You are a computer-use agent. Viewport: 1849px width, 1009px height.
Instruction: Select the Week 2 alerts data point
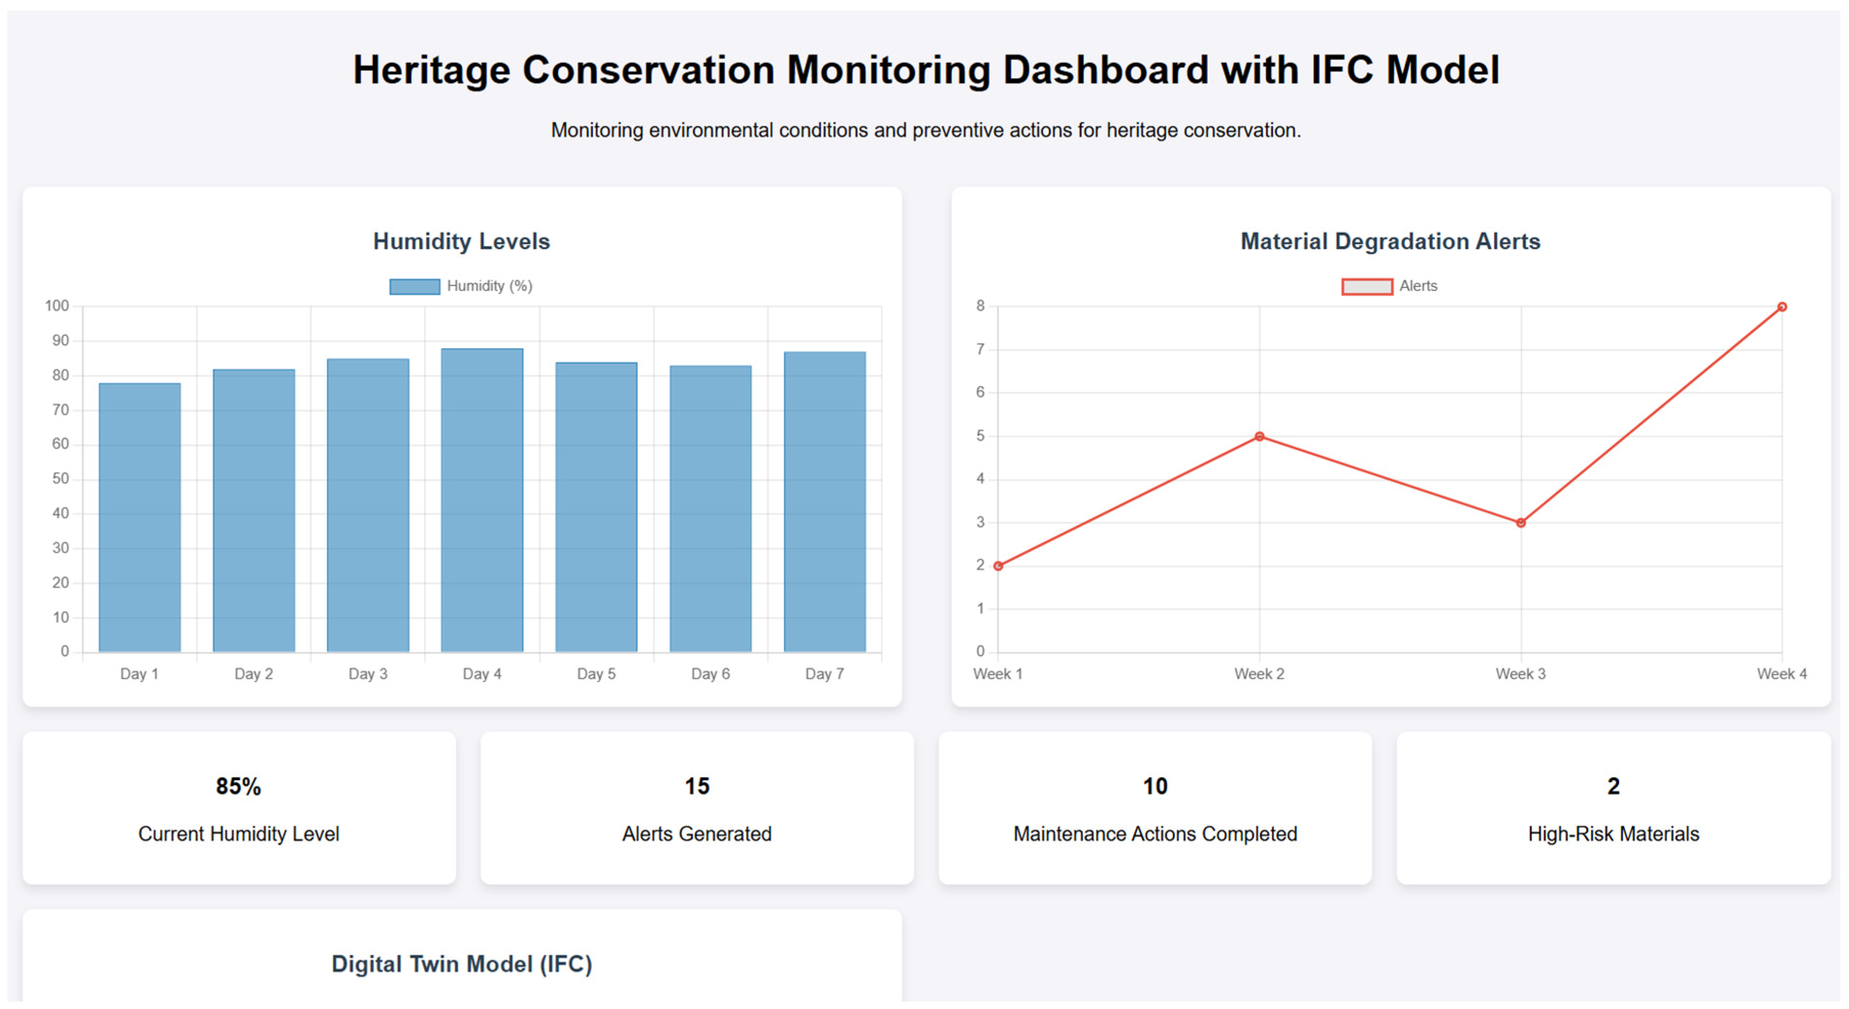click(x=1259, y=436)
